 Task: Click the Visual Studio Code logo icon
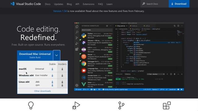12,4
